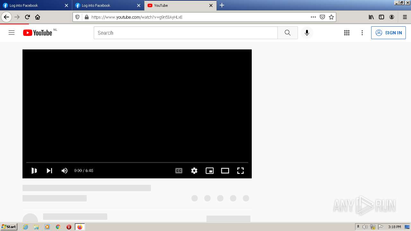Launch Internet Explorer from the taskbar
Screen dimensions: 411x231
pyautogui.click(x=25, y=227)
